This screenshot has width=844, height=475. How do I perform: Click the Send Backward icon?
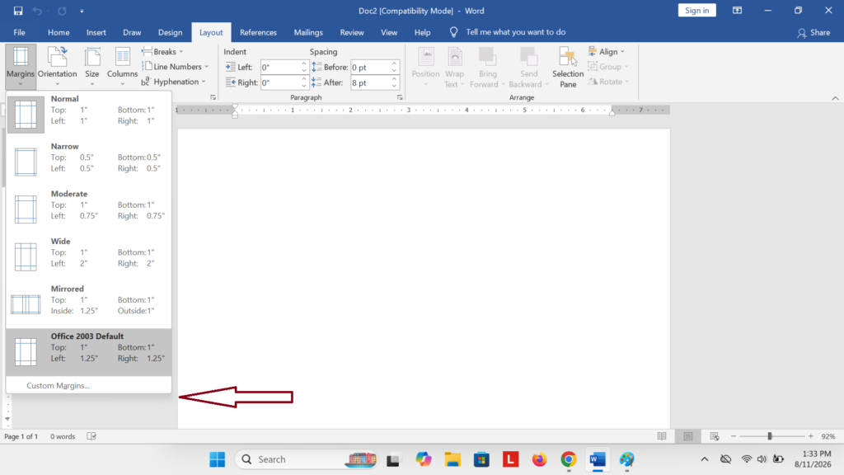[528, 67]
